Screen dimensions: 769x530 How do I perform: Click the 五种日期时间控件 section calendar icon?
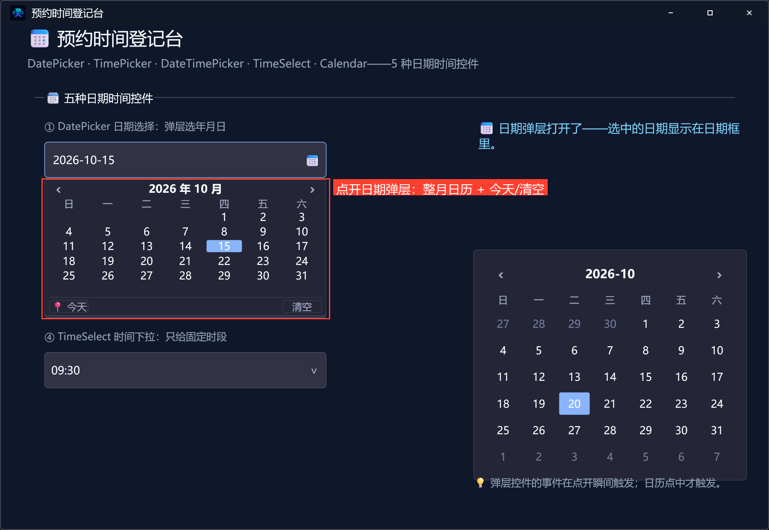(53, 98)
